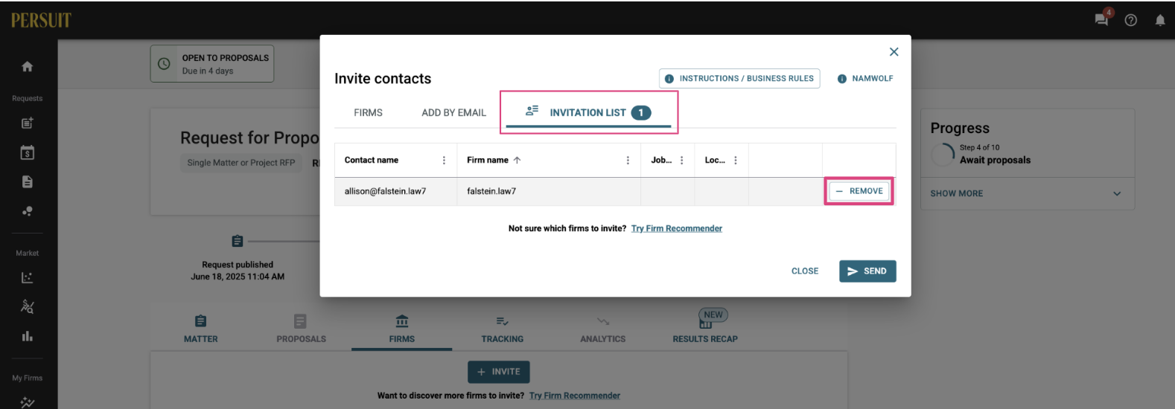Screen dimensions: 1175x409
Task: Open the Firms tab below the timeline
Action: coord(401,329)
